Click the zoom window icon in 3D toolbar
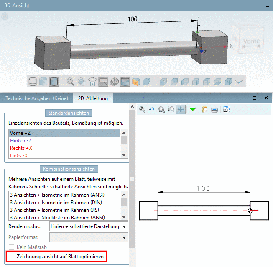Screen dimensions: 273x267 pyautogui.click(x=82, y=81)
